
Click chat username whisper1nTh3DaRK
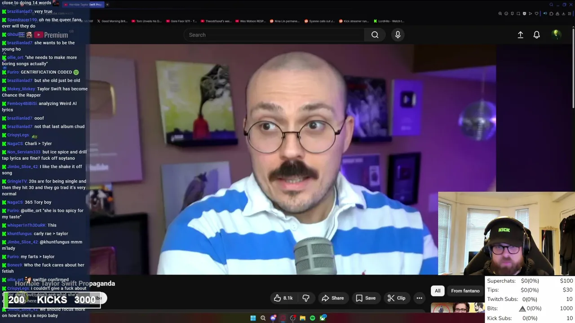(x=27, y=225)
